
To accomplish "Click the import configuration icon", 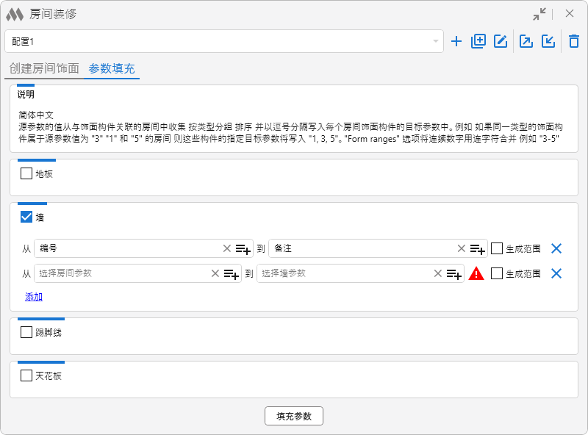I will coord(548,41).
